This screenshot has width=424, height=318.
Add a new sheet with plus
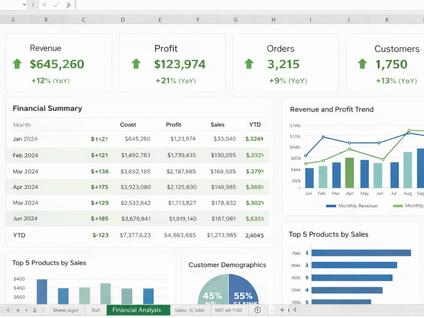click(x=282, y=310)
